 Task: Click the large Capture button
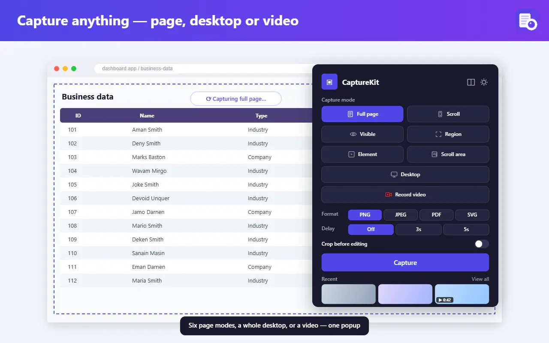tap(405, 262)
